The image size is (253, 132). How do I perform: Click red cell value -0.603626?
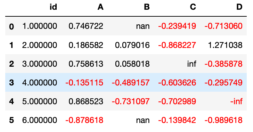point(177,82)
